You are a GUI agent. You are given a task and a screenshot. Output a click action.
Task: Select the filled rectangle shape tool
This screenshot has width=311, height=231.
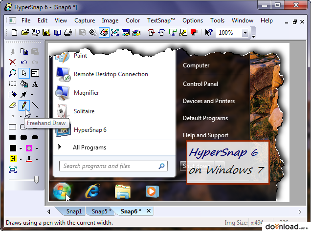[x=13, y=137]
